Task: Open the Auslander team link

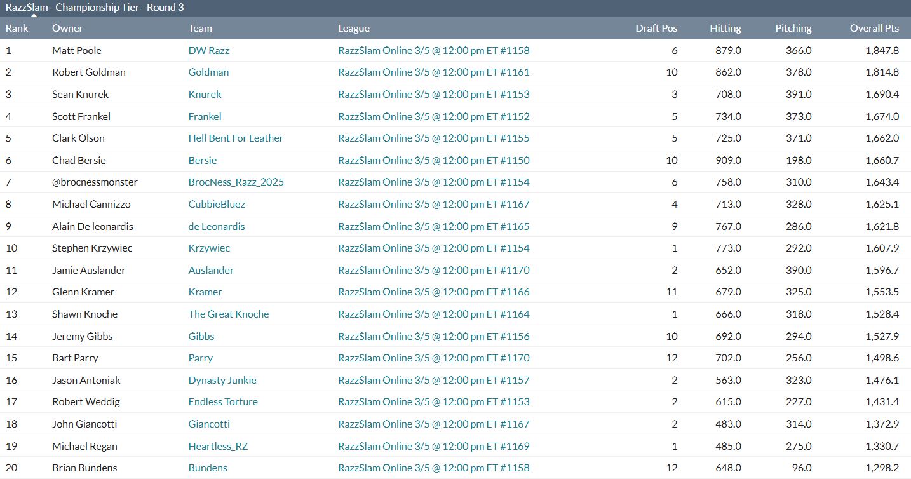Action: click(211, 270)
